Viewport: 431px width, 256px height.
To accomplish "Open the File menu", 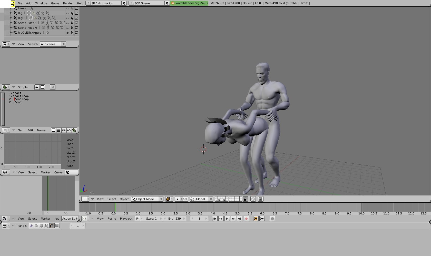I will tap(20, 3).
